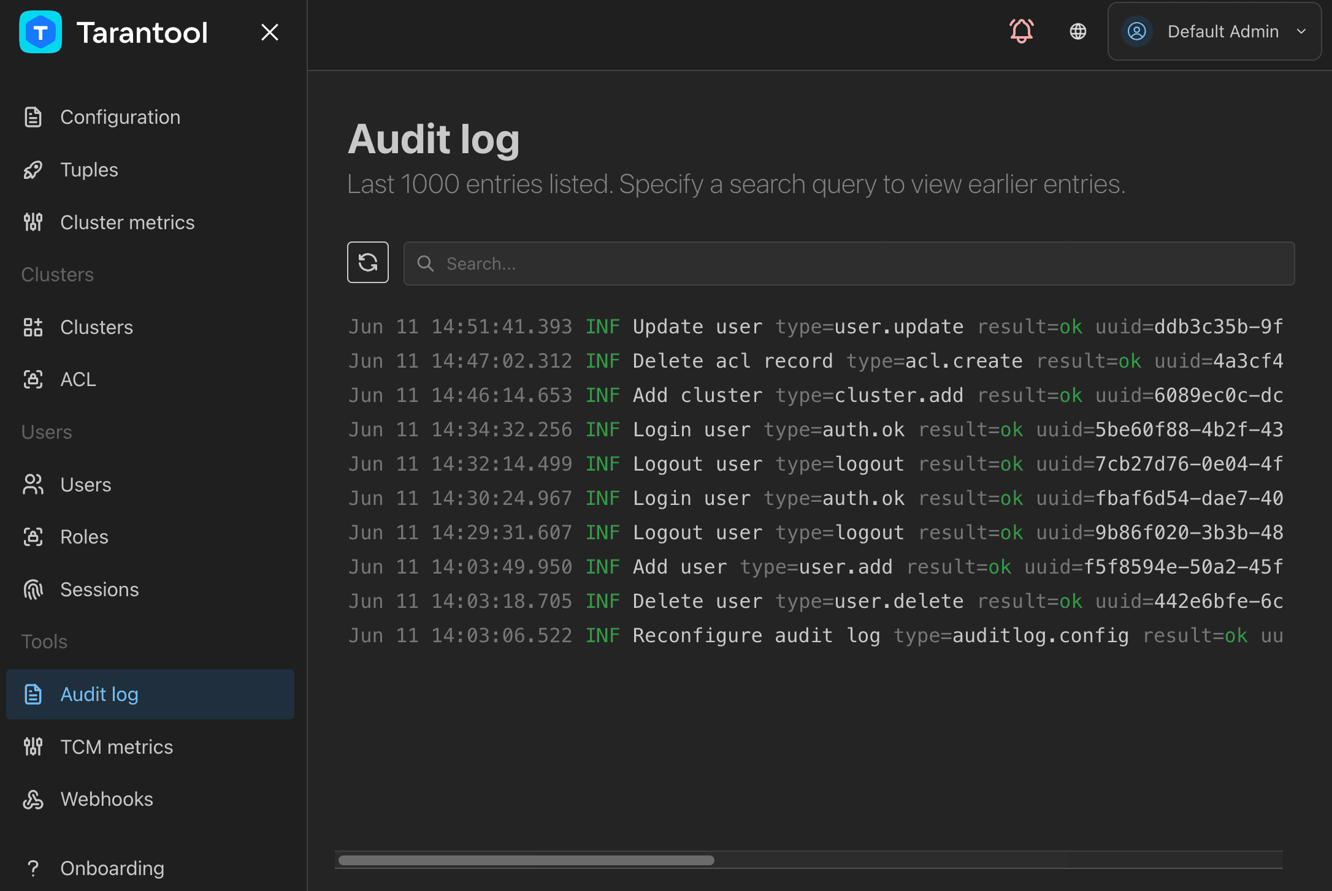Click the Webhooks icon
Viewport: 1332px width, 891px height.
click(33, 799)
